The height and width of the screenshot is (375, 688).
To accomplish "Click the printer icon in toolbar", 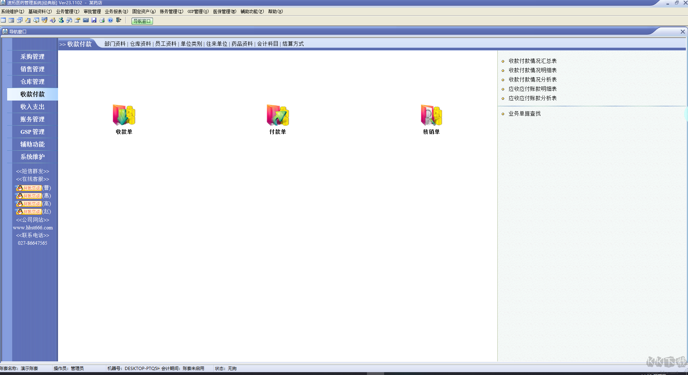I will (102, 20).
